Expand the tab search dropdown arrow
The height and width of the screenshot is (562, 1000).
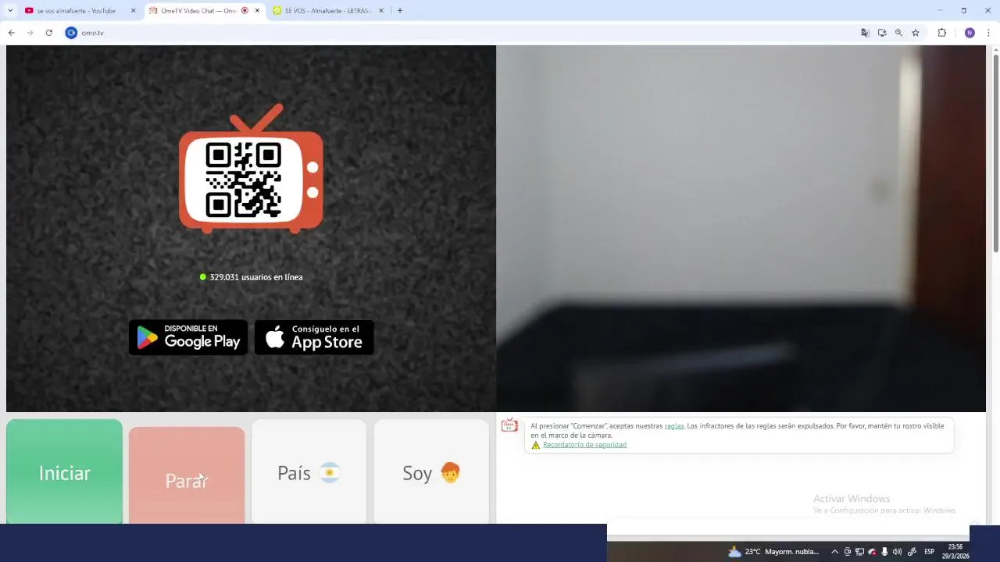(x=10, y=11)
